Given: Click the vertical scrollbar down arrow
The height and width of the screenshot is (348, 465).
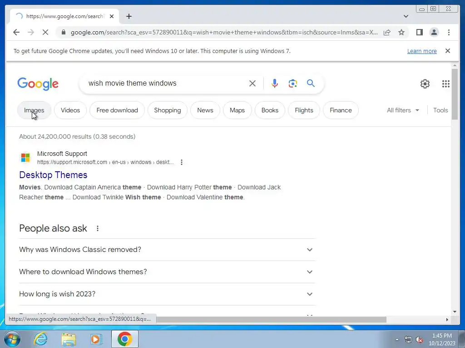Looking at the screenshot, I should point(455,312).
